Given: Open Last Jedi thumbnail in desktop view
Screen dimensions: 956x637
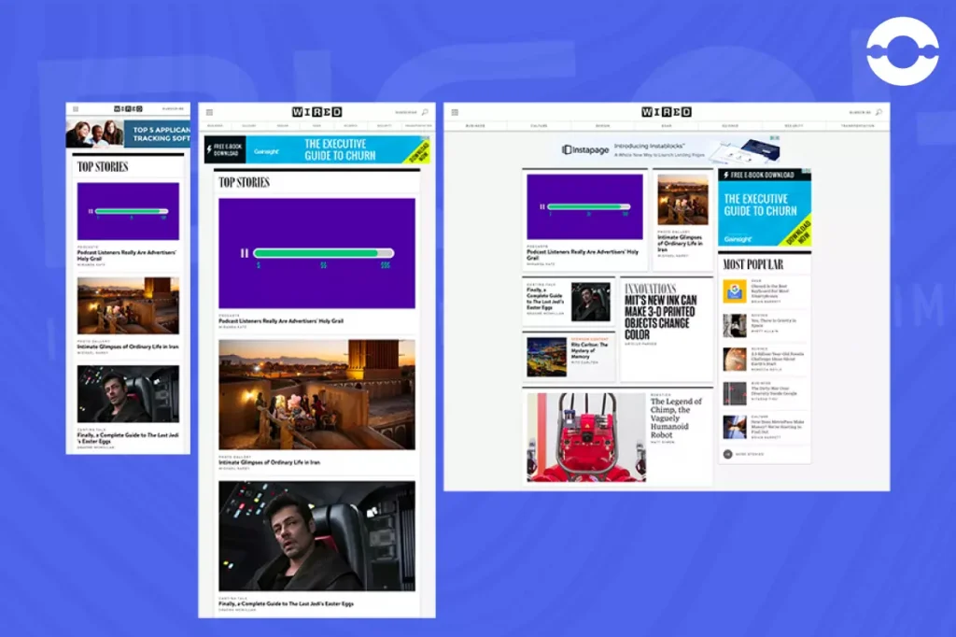Looking at the screenshot, I should coord(591,302).
